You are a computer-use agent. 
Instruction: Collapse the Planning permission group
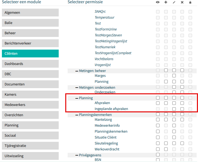[77, 98]
